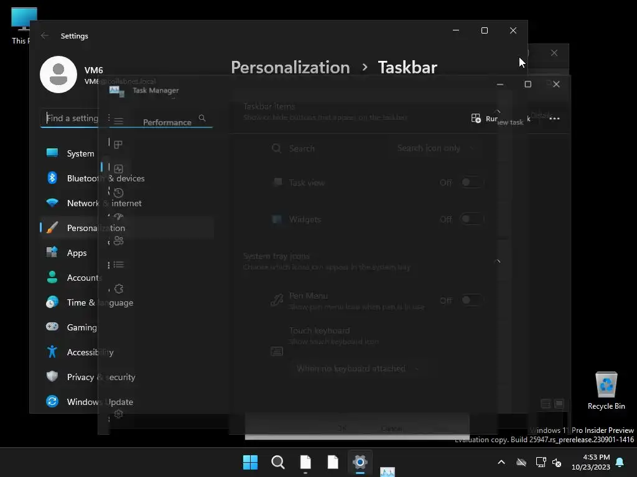Go back using Settings back arrow
637x477 pixels.
[x=45, y=35]
